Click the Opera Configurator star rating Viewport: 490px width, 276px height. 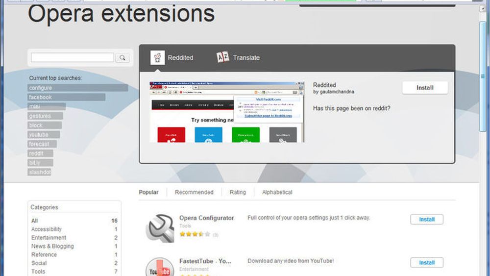[195, 234]
